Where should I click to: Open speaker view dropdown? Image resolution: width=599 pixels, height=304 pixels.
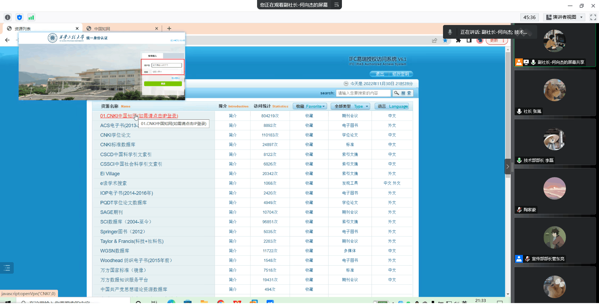[x=565, y=17]
